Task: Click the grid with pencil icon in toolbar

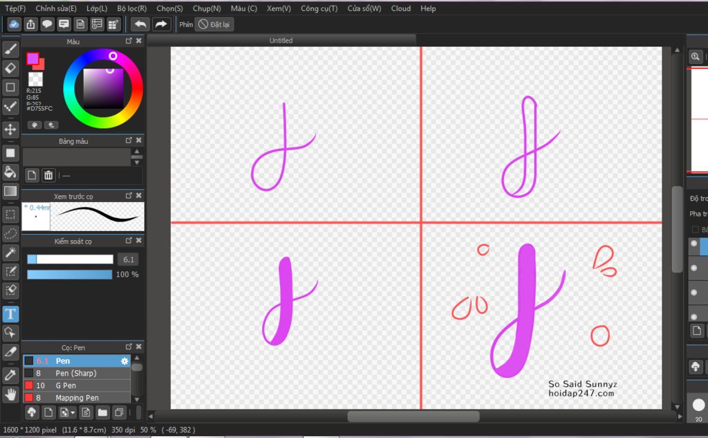Action: [113, 24]
